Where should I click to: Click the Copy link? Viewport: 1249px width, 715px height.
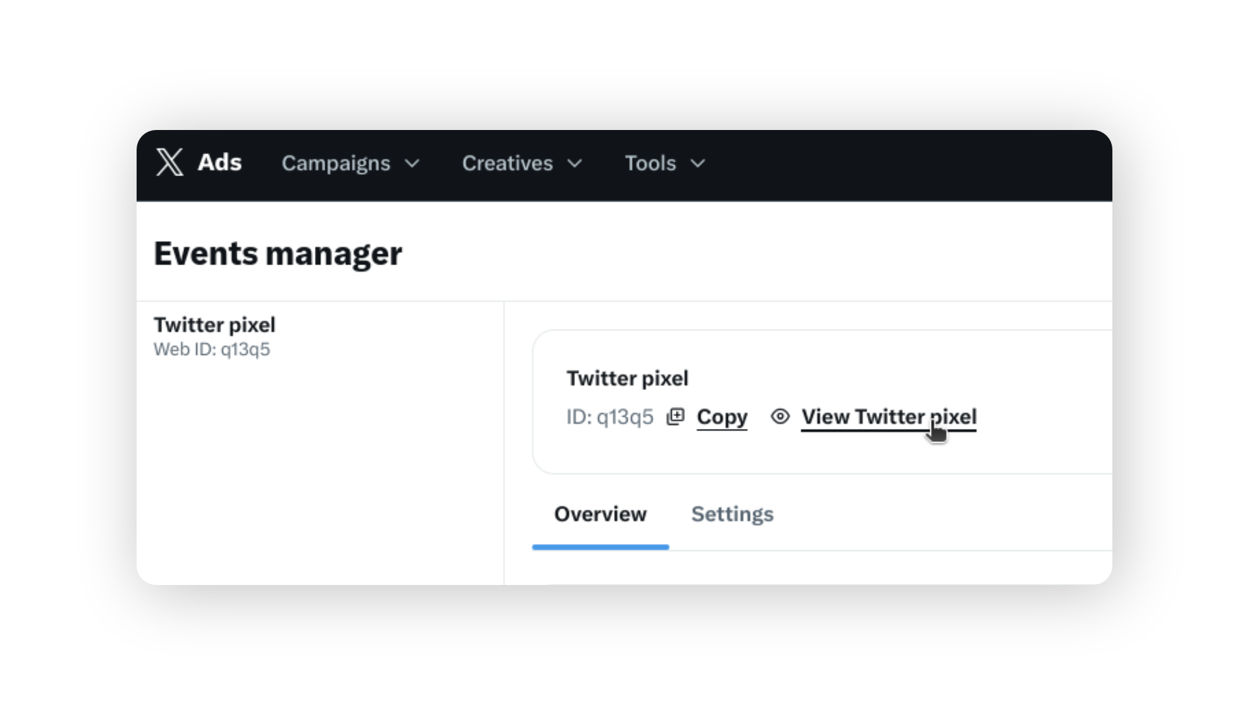pyautogui.click(x=722, y=417)
